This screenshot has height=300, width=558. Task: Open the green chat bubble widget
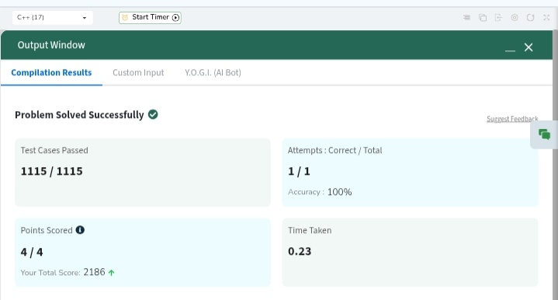(x=544, y=134)
